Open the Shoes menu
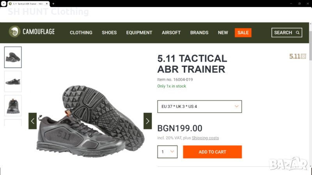The image size is (312, 175). (x=109, y=33)
